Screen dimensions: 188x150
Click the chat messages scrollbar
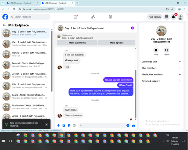tap(135, 94)
